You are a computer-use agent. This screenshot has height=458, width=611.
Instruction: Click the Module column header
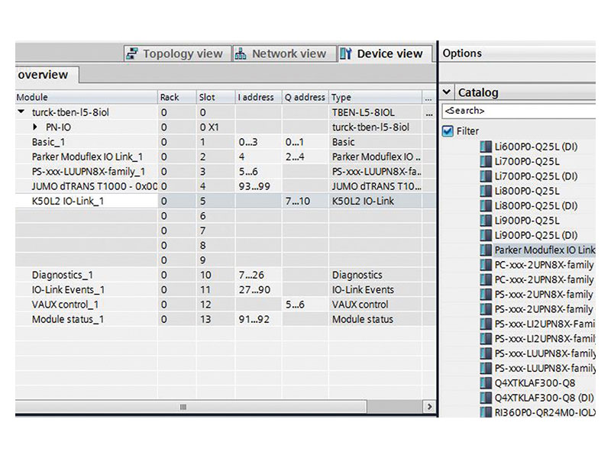click(x=86, y=97)
